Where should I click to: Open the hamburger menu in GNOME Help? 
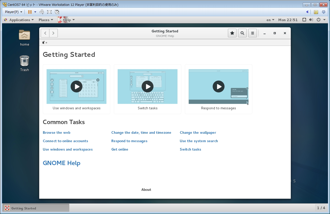253,33
